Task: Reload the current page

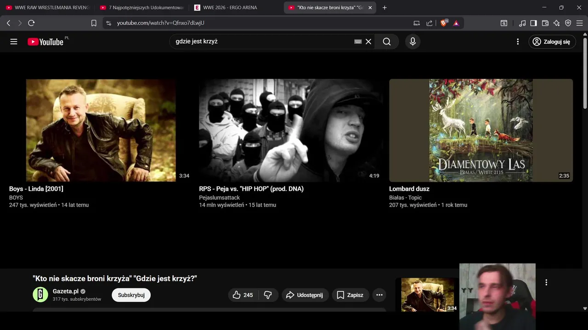Action: click(31, 23)
